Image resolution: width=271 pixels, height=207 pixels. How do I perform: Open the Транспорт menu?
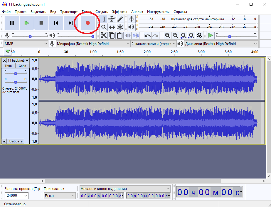tap(69, 12)
